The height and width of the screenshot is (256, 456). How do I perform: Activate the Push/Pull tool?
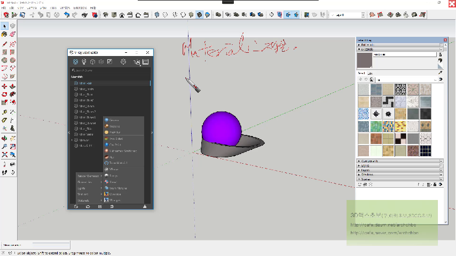[12, 86]
